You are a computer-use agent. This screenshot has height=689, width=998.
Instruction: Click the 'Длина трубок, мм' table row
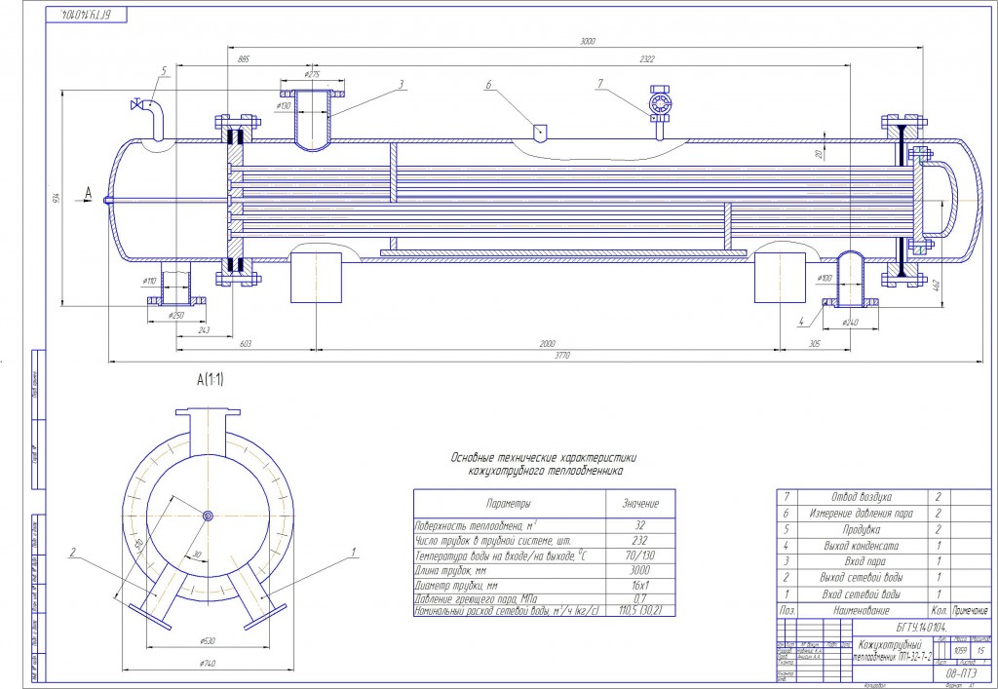(544, 571)
